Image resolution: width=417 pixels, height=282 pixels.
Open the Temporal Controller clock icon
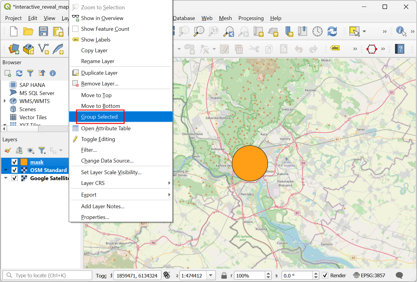(x=317, y=31)
